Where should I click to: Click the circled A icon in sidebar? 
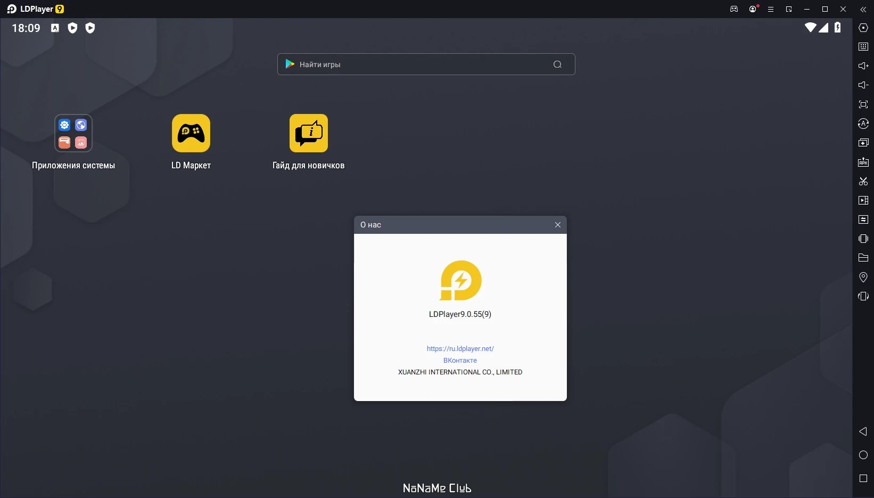click(863, 124)
